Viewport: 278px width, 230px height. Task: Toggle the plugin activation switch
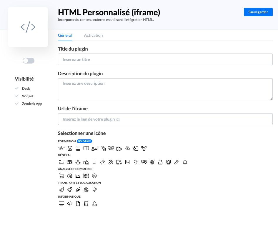(x=29, y=61)
